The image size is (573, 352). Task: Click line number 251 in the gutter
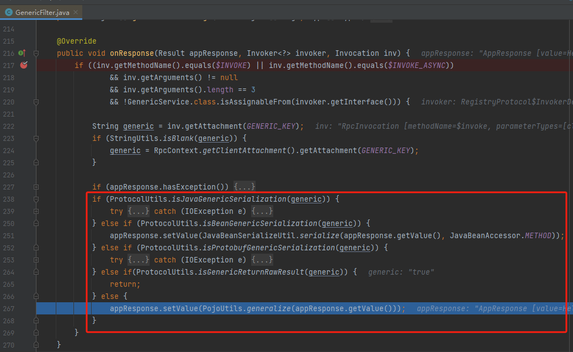(x=9, y=235)
